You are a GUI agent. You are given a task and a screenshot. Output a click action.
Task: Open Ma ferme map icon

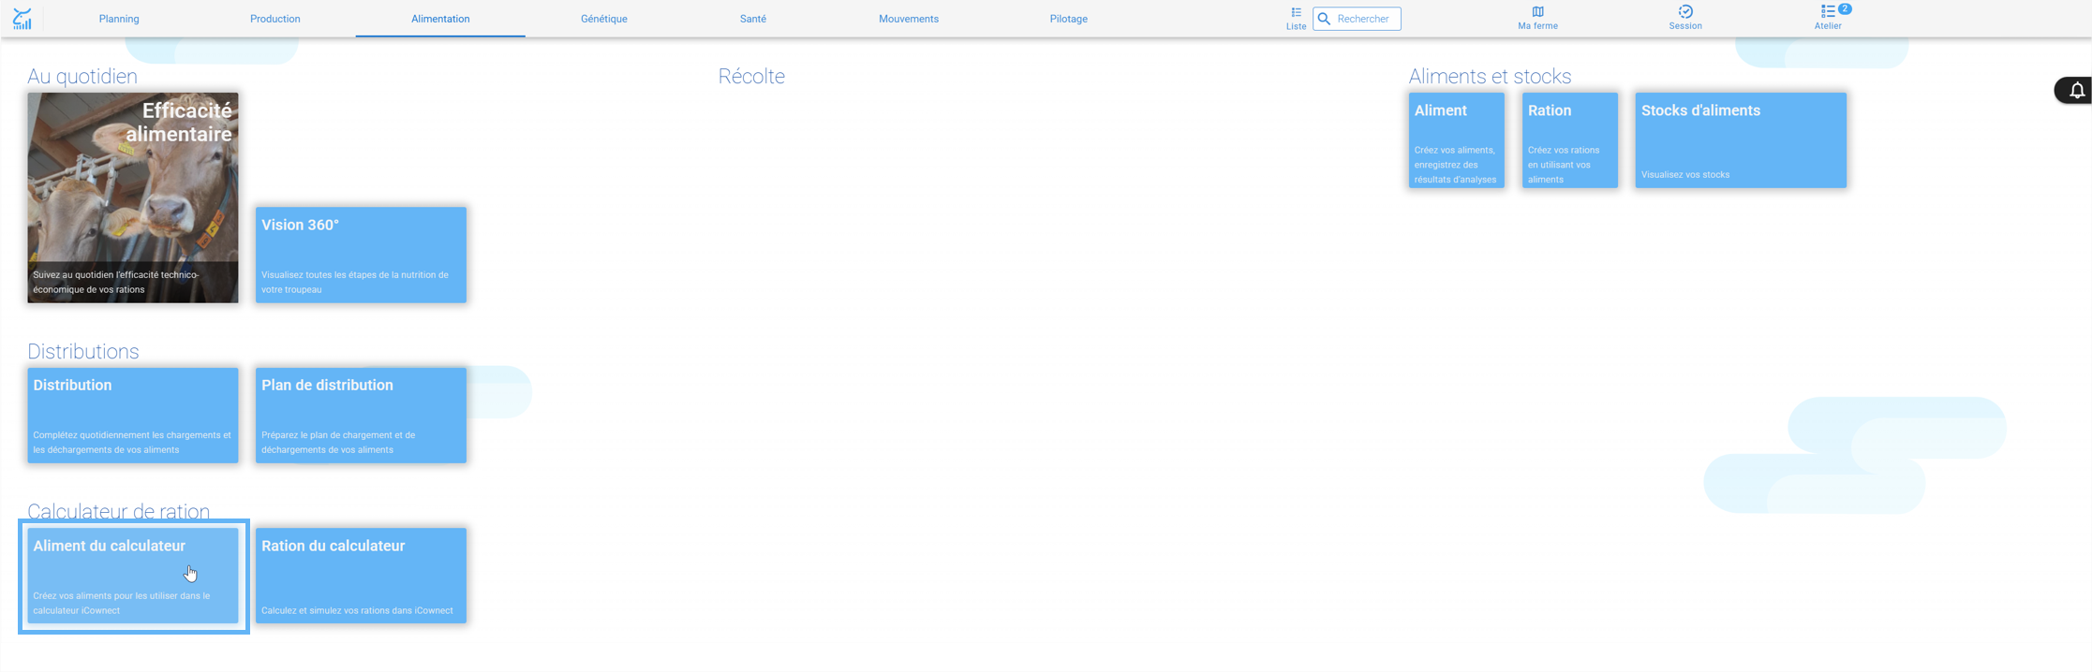pyautogui.click(x=1537, y=12)
